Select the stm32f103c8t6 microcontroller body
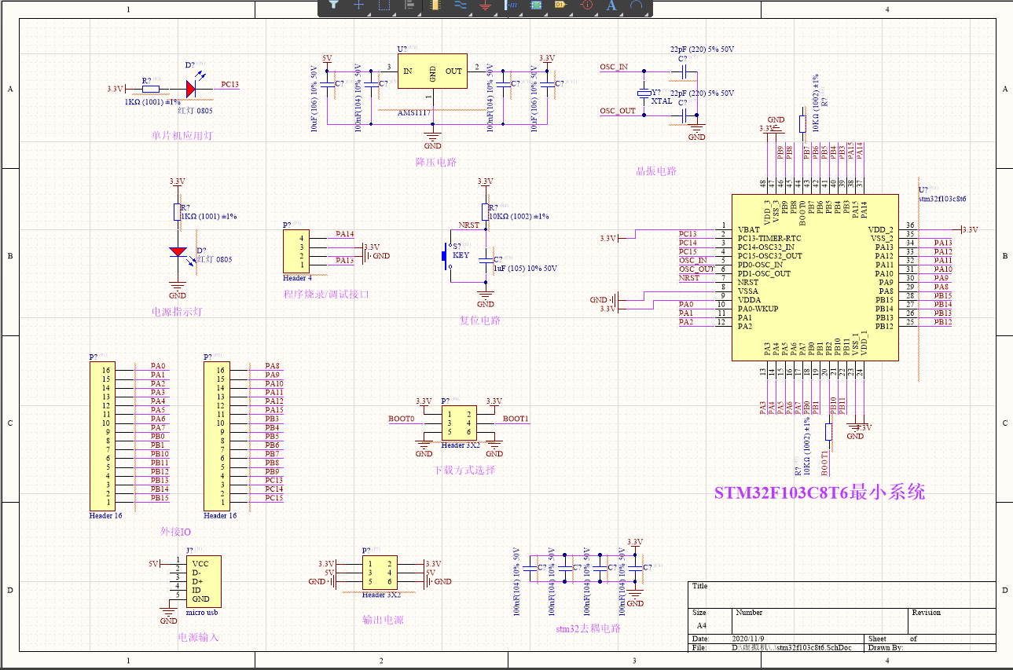The image size is (1013, 670). click(x=815, y=278)
